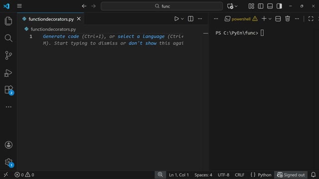Open the Accounts menu
The width and height of the screenshot is (319, 179).
[x=8, y=145]
